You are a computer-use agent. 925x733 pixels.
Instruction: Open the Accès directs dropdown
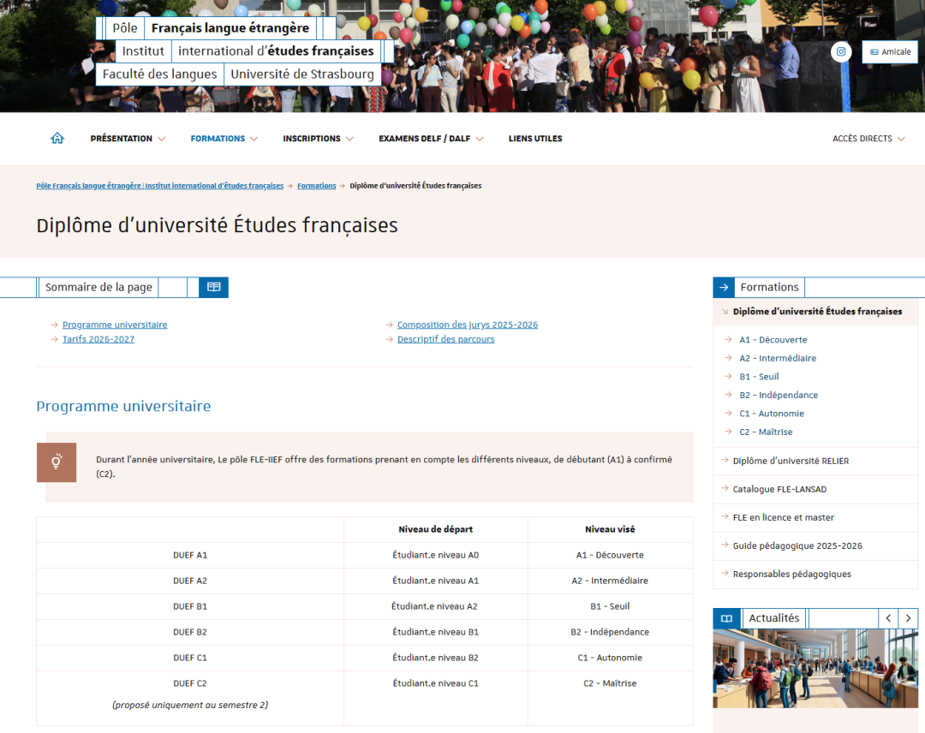868,139
